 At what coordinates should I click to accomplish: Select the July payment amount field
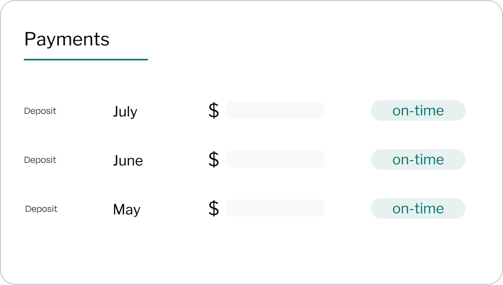275,110
